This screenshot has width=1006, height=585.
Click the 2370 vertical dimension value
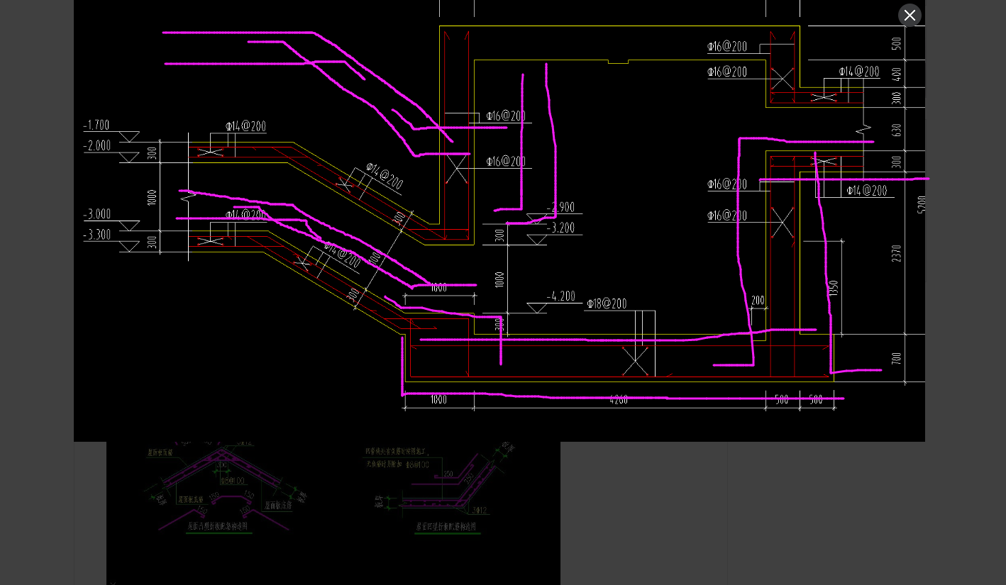click(897, 253)
